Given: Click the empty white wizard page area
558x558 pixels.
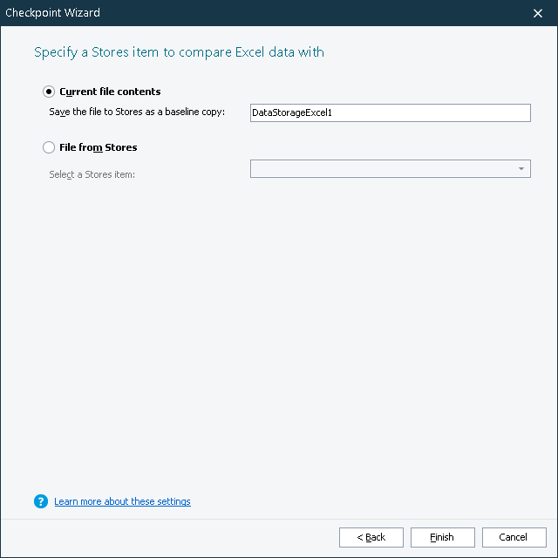Looking at the screenshot, I should [279, 331].
